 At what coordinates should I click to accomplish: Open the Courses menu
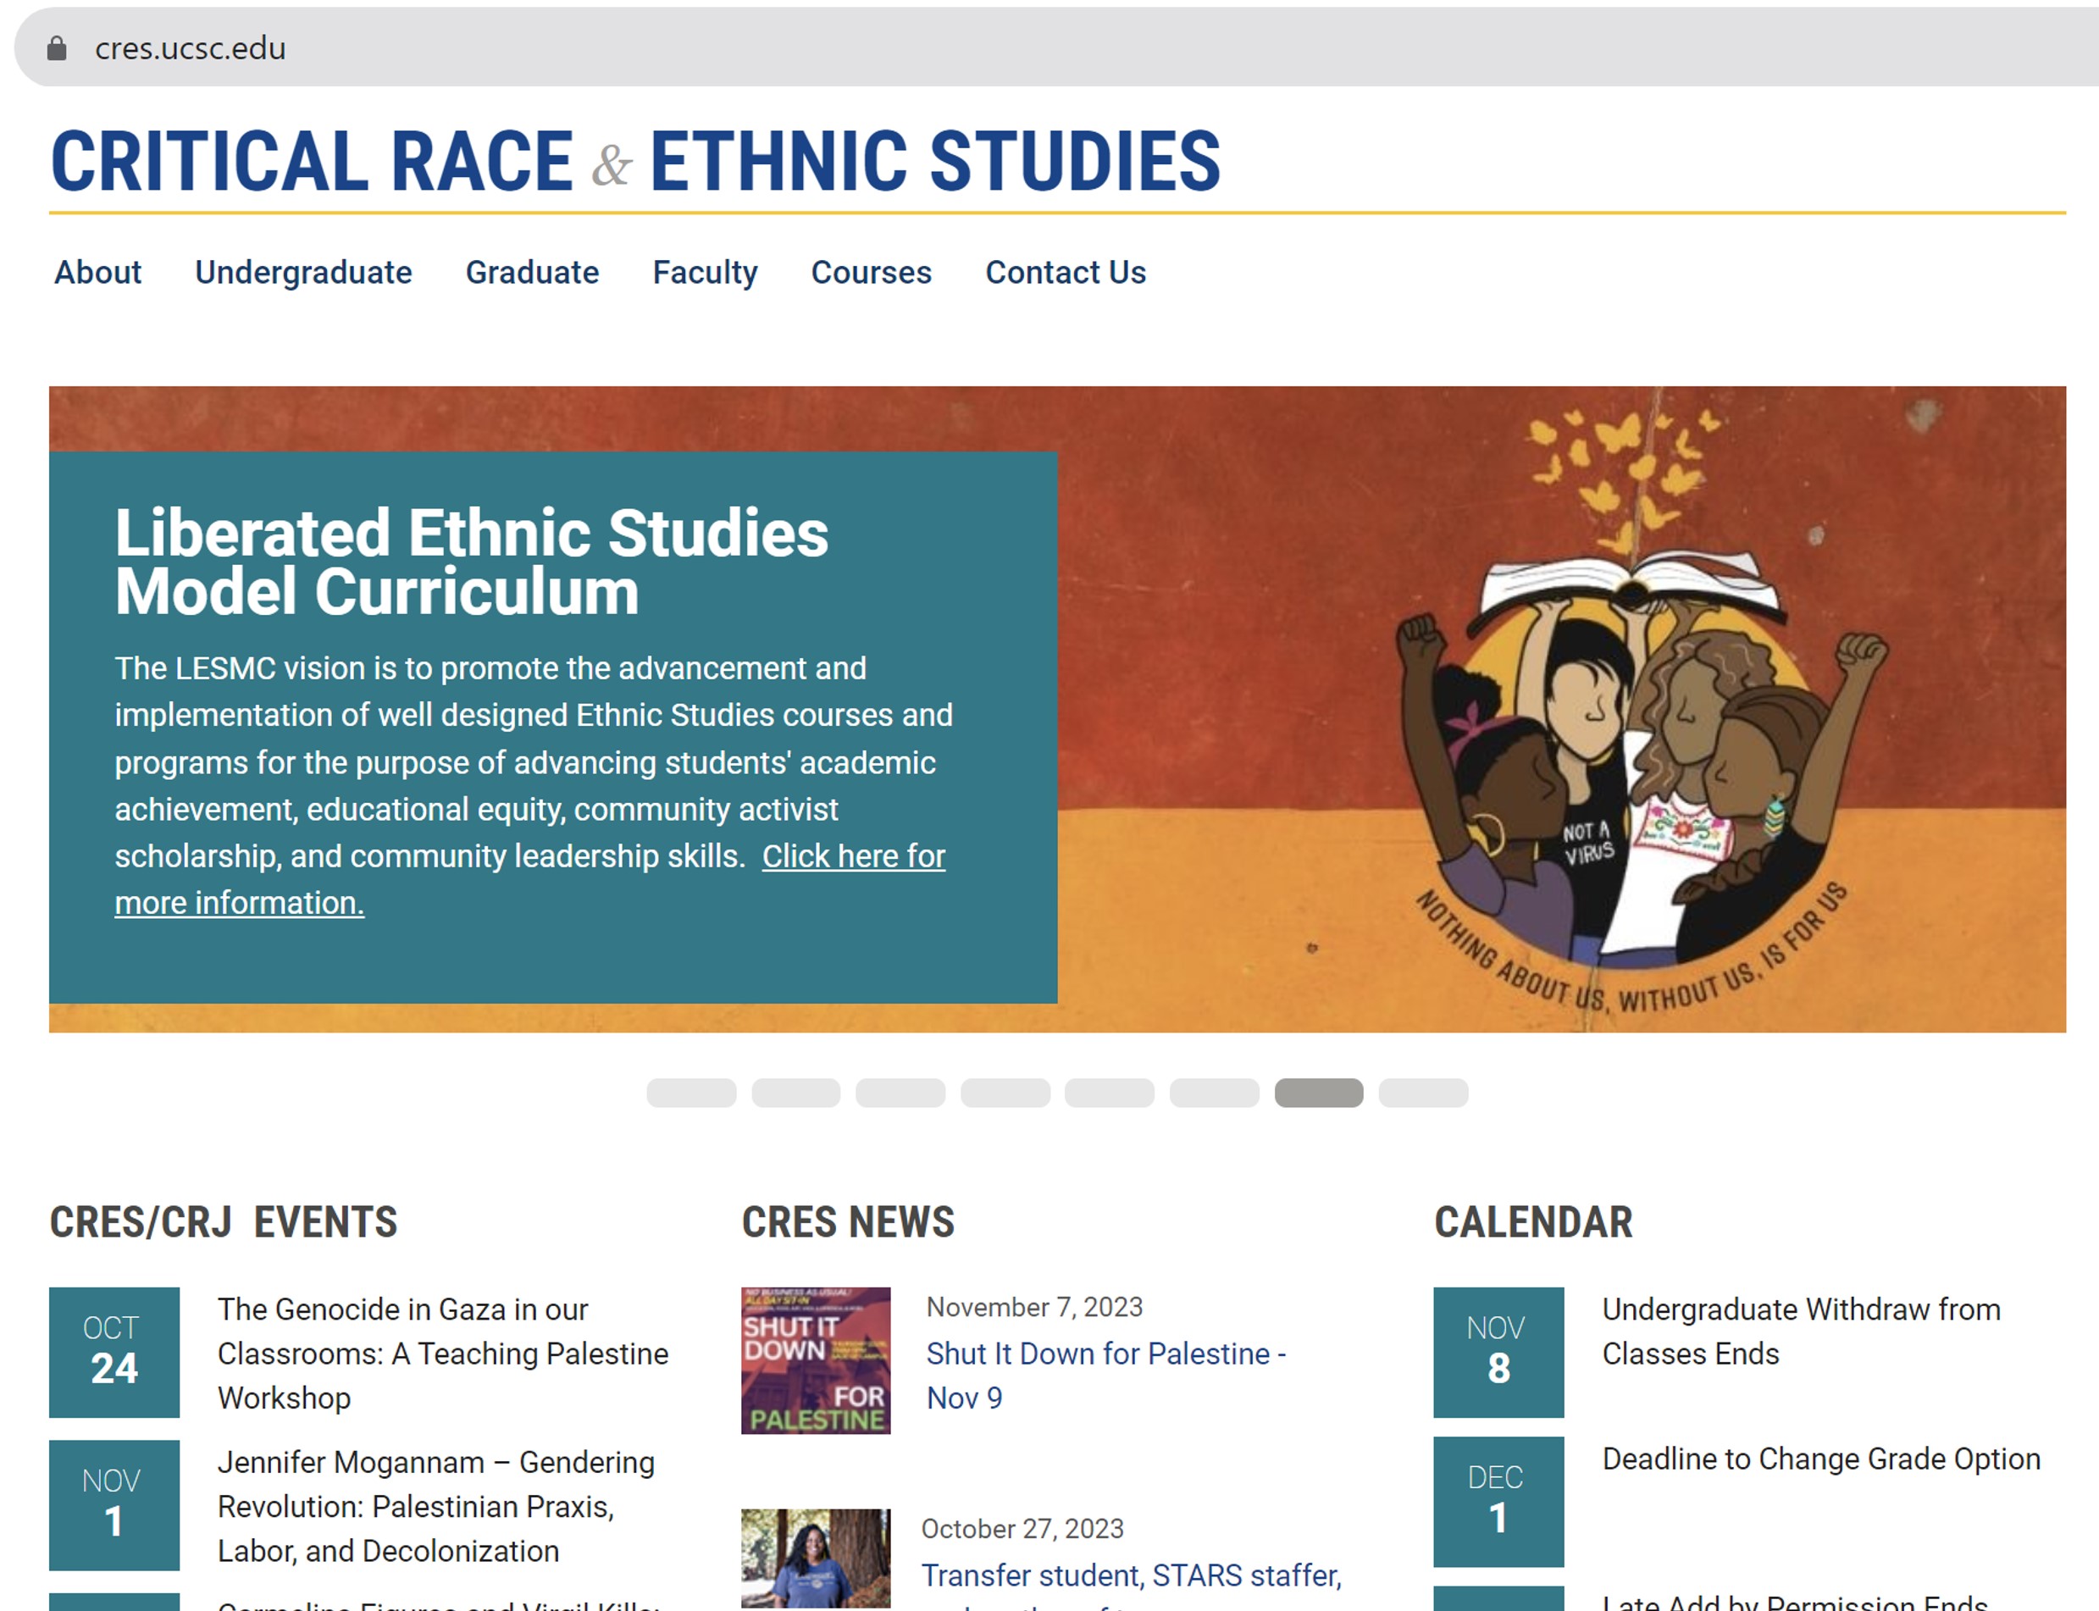pos(871,273)
